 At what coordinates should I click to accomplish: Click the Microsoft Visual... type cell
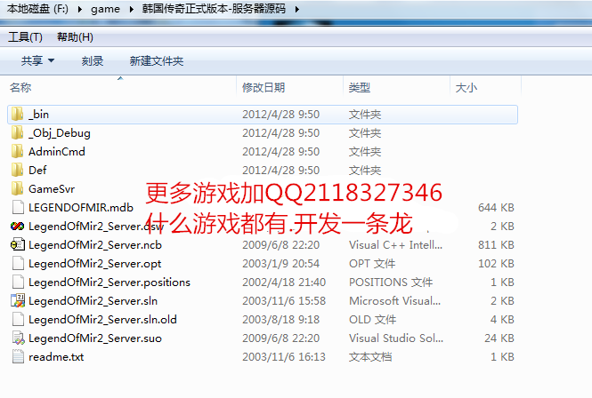(395, 301)
